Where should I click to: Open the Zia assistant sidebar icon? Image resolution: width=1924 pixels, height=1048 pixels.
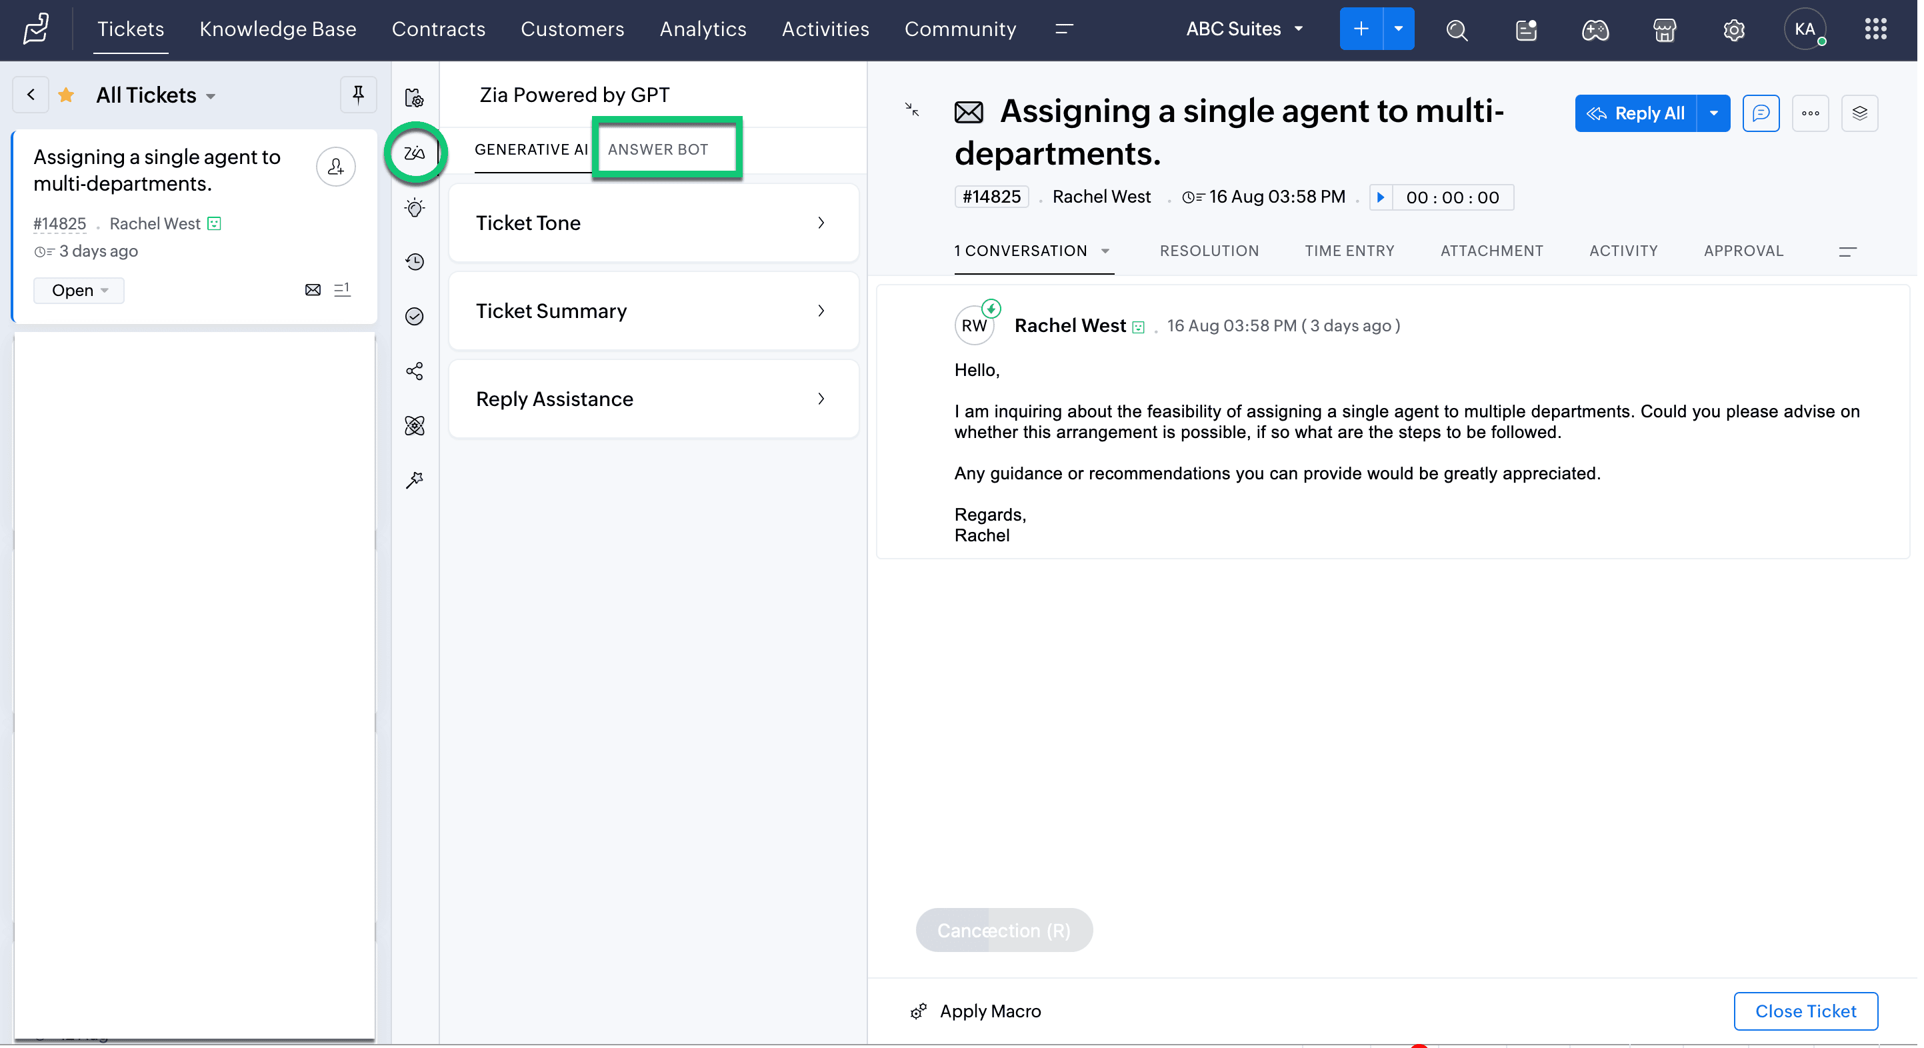coord(415,153)
